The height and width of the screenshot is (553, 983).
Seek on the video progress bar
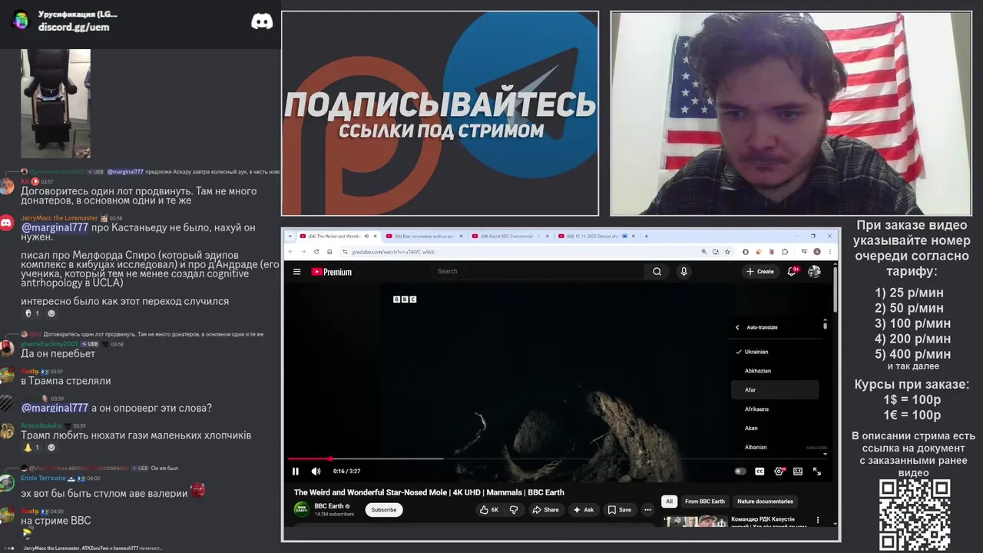558,459
